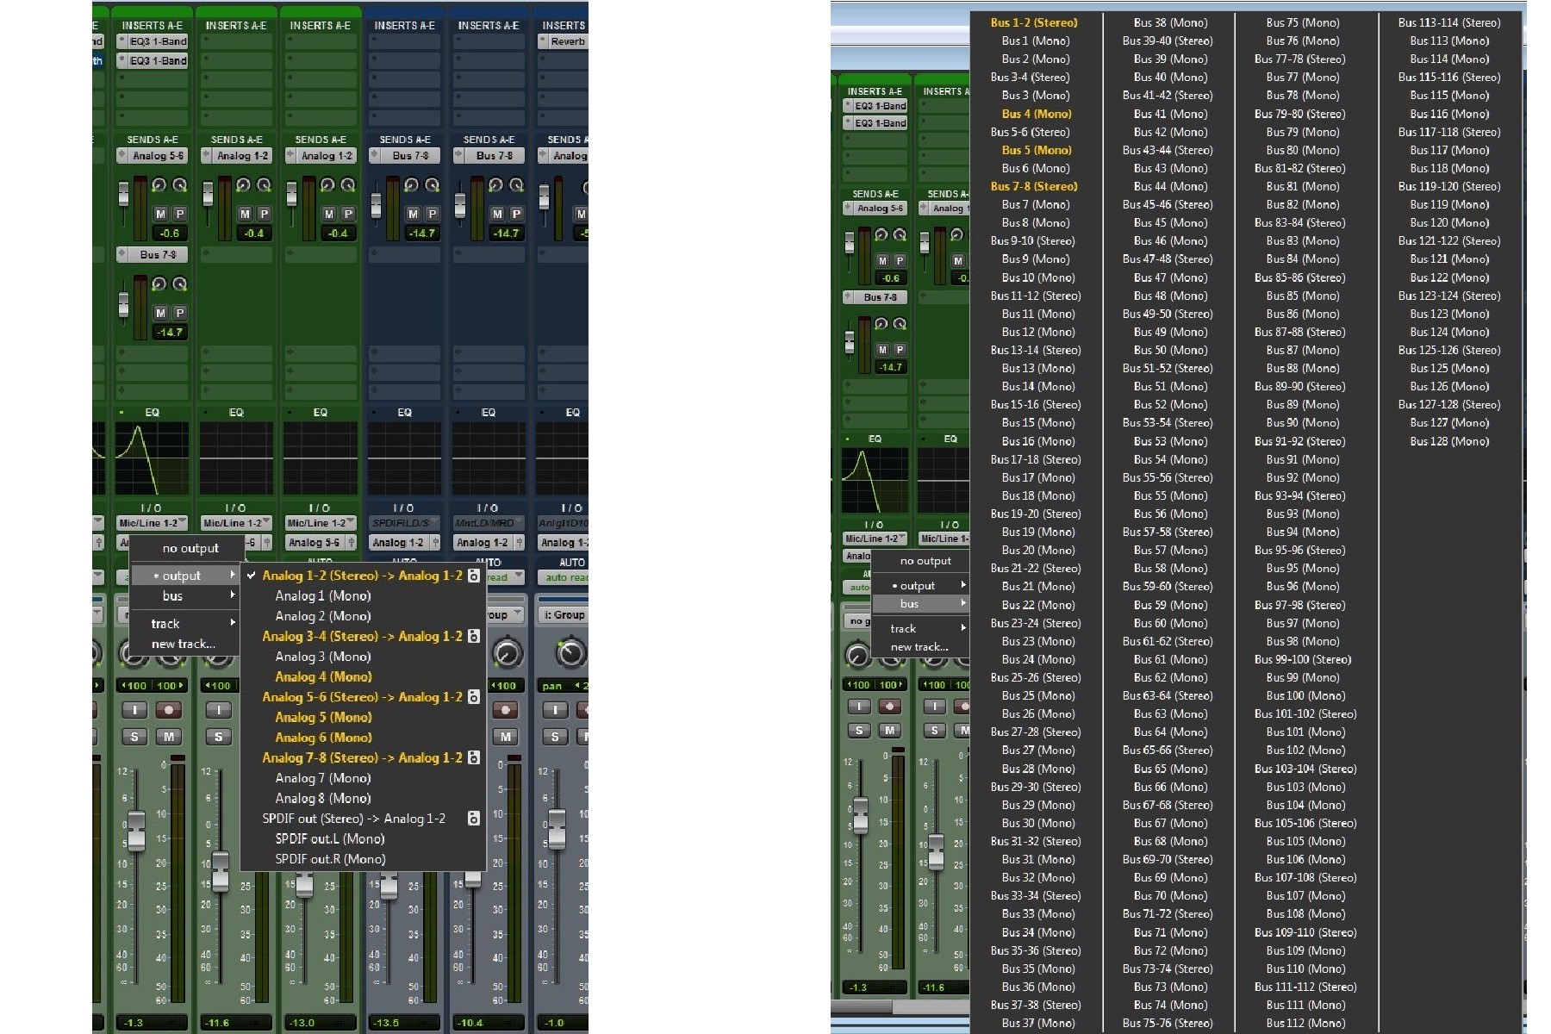Image resolution: width=1551 pixels, height=1034 pixels.
Task: Open Mic/Line 1-2 input selector on left -1.3 track
Action: pos(153,523)
